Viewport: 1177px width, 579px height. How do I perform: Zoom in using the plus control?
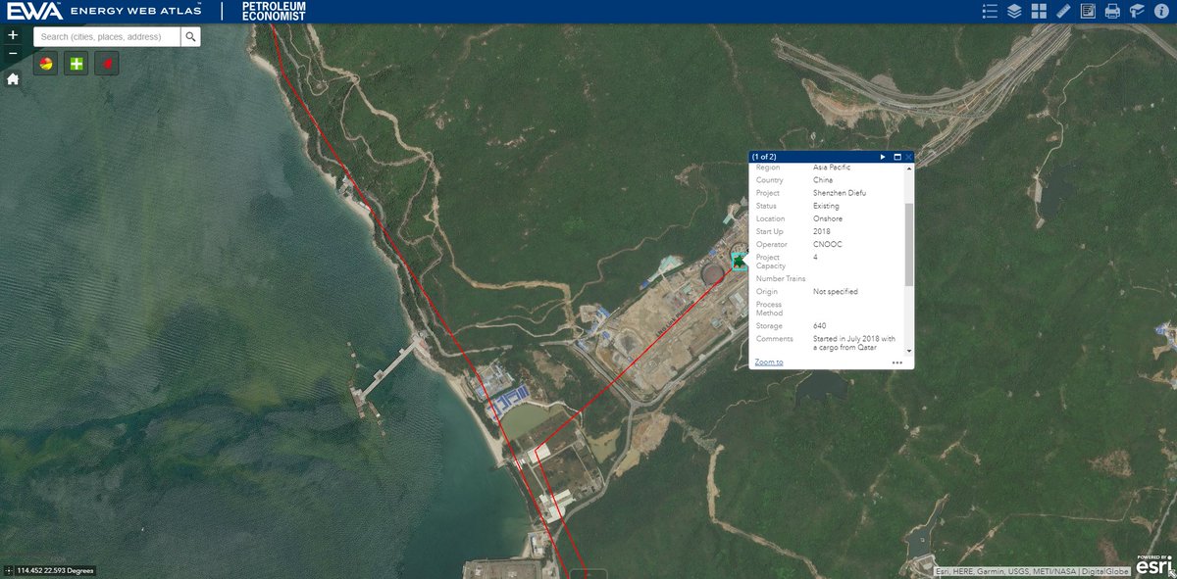click(x=13, y=34)
